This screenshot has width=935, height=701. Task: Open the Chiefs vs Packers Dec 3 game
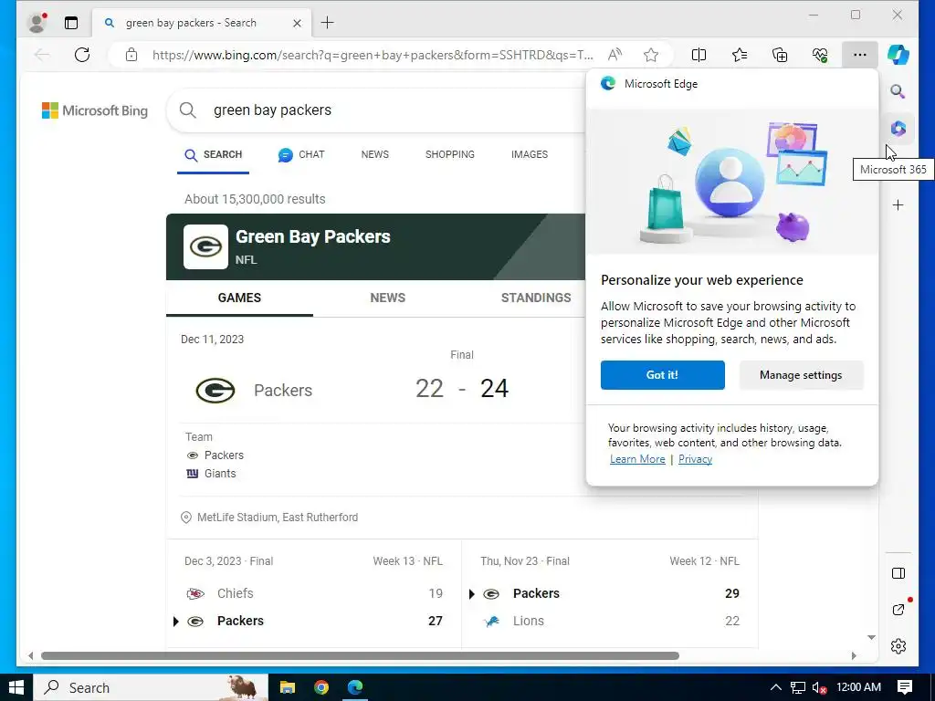coord(314,593)
